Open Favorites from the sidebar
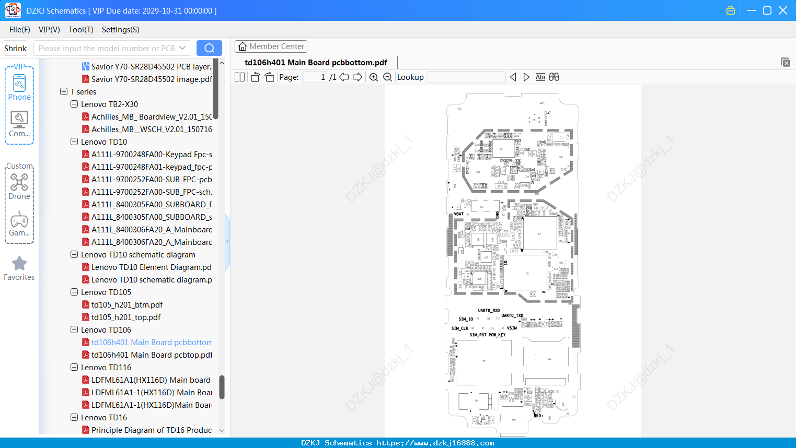The height and width of the screenshot is (448, 796). (x=19, y=269)
